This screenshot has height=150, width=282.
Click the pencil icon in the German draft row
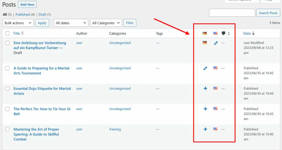pos(216,43)
